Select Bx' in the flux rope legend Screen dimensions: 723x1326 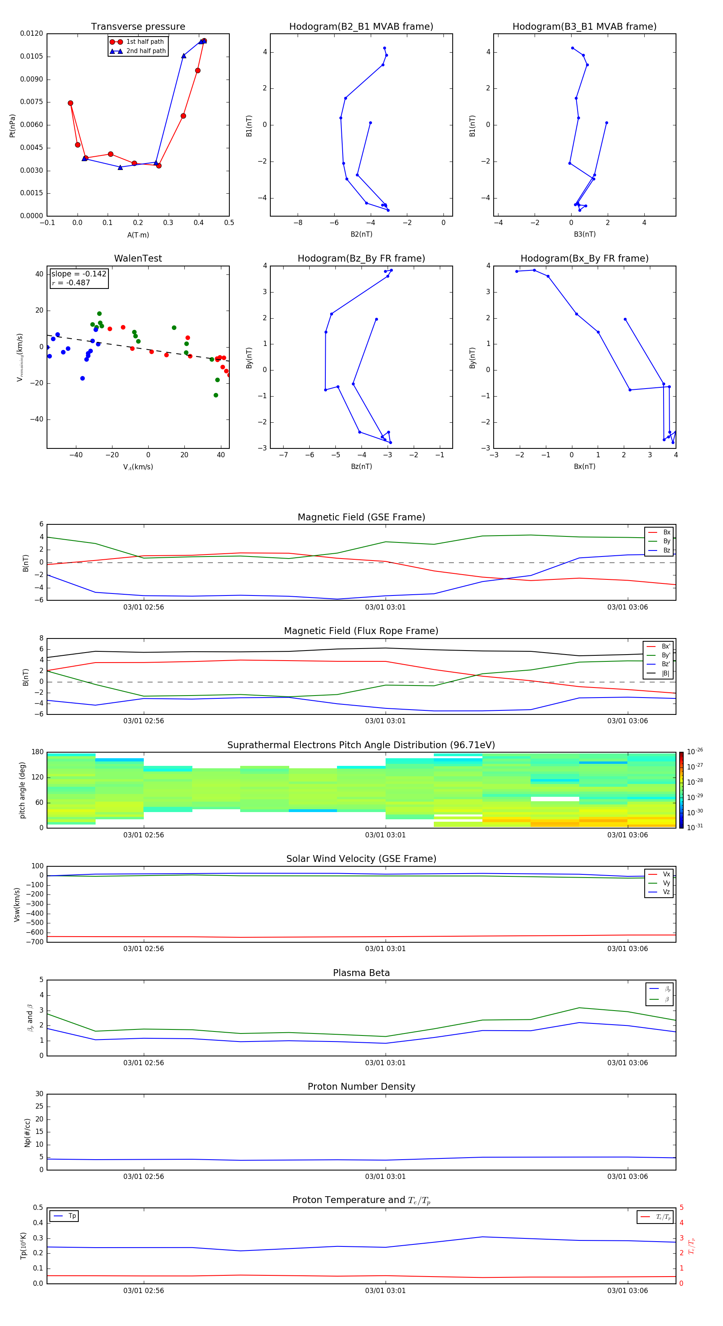coord(659,647)
